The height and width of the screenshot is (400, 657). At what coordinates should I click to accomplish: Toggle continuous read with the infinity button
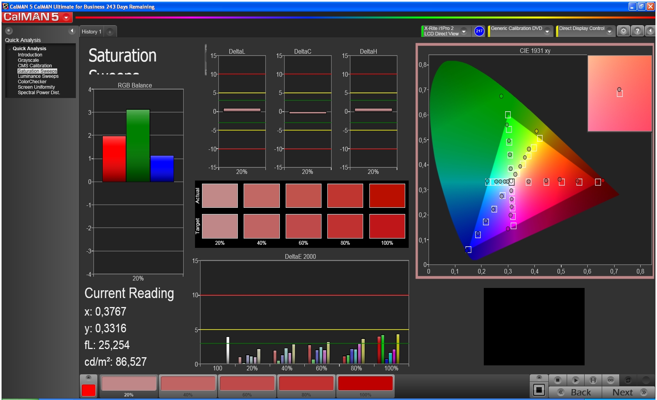[x=611, y=380]
